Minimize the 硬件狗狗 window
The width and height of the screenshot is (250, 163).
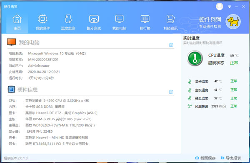(236, 7)
